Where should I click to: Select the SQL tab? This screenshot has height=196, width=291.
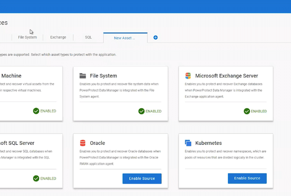point(89,37)
